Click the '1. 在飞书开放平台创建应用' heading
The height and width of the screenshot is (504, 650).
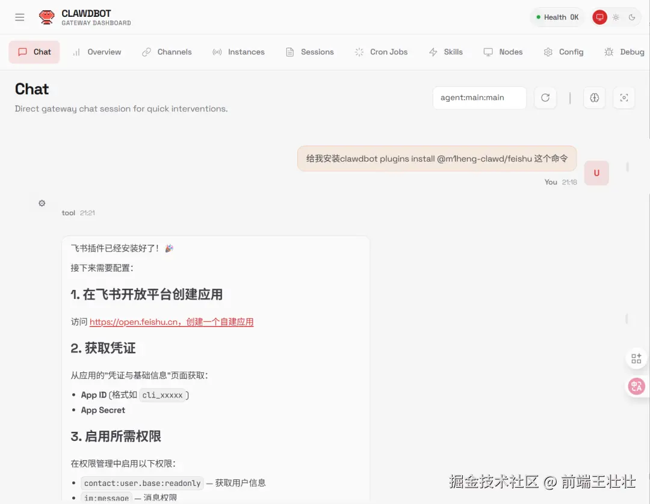click(x=146, y=295)
